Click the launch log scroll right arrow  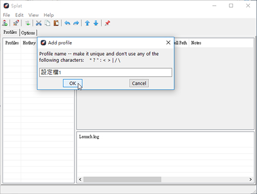250,179
